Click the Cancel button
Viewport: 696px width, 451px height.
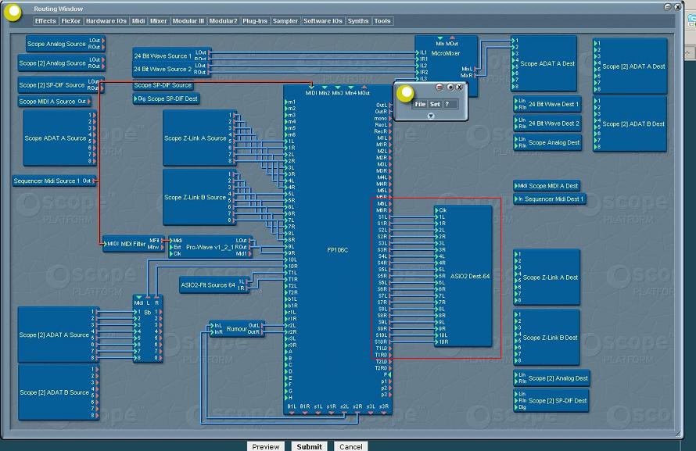click(x=350, y=446)
